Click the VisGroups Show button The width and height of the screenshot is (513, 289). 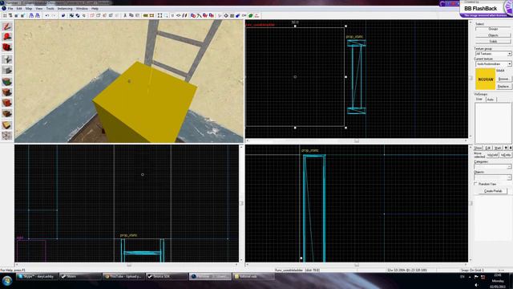pos(479,148)
